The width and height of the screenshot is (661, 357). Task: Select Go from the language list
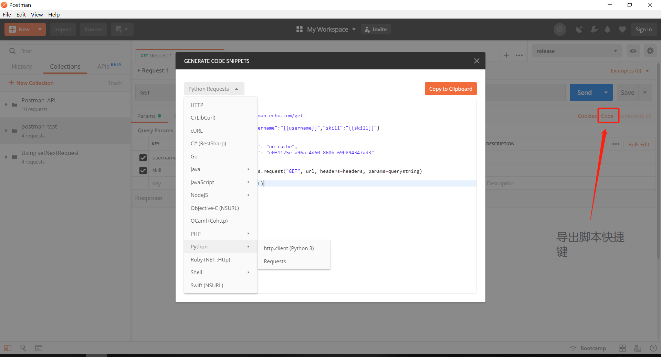[x=221, y=156]
